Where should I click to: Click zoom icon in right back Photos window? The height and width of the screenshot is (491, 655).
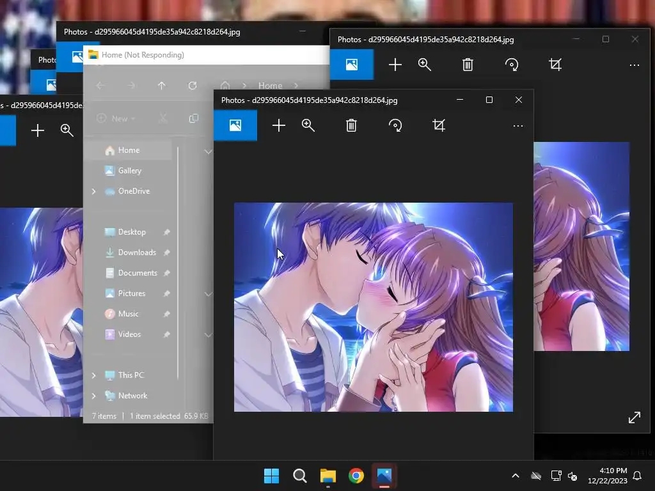(x=425, y=65)
